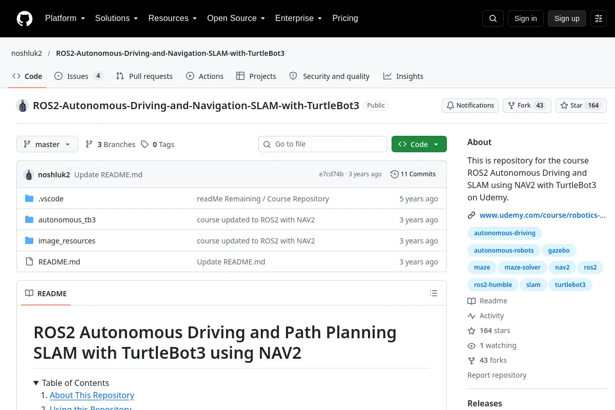Image resolution: width=615 pixels, height=410 pixels.
Task: Click the link chain icon in About
Action: tap(471, 216)
